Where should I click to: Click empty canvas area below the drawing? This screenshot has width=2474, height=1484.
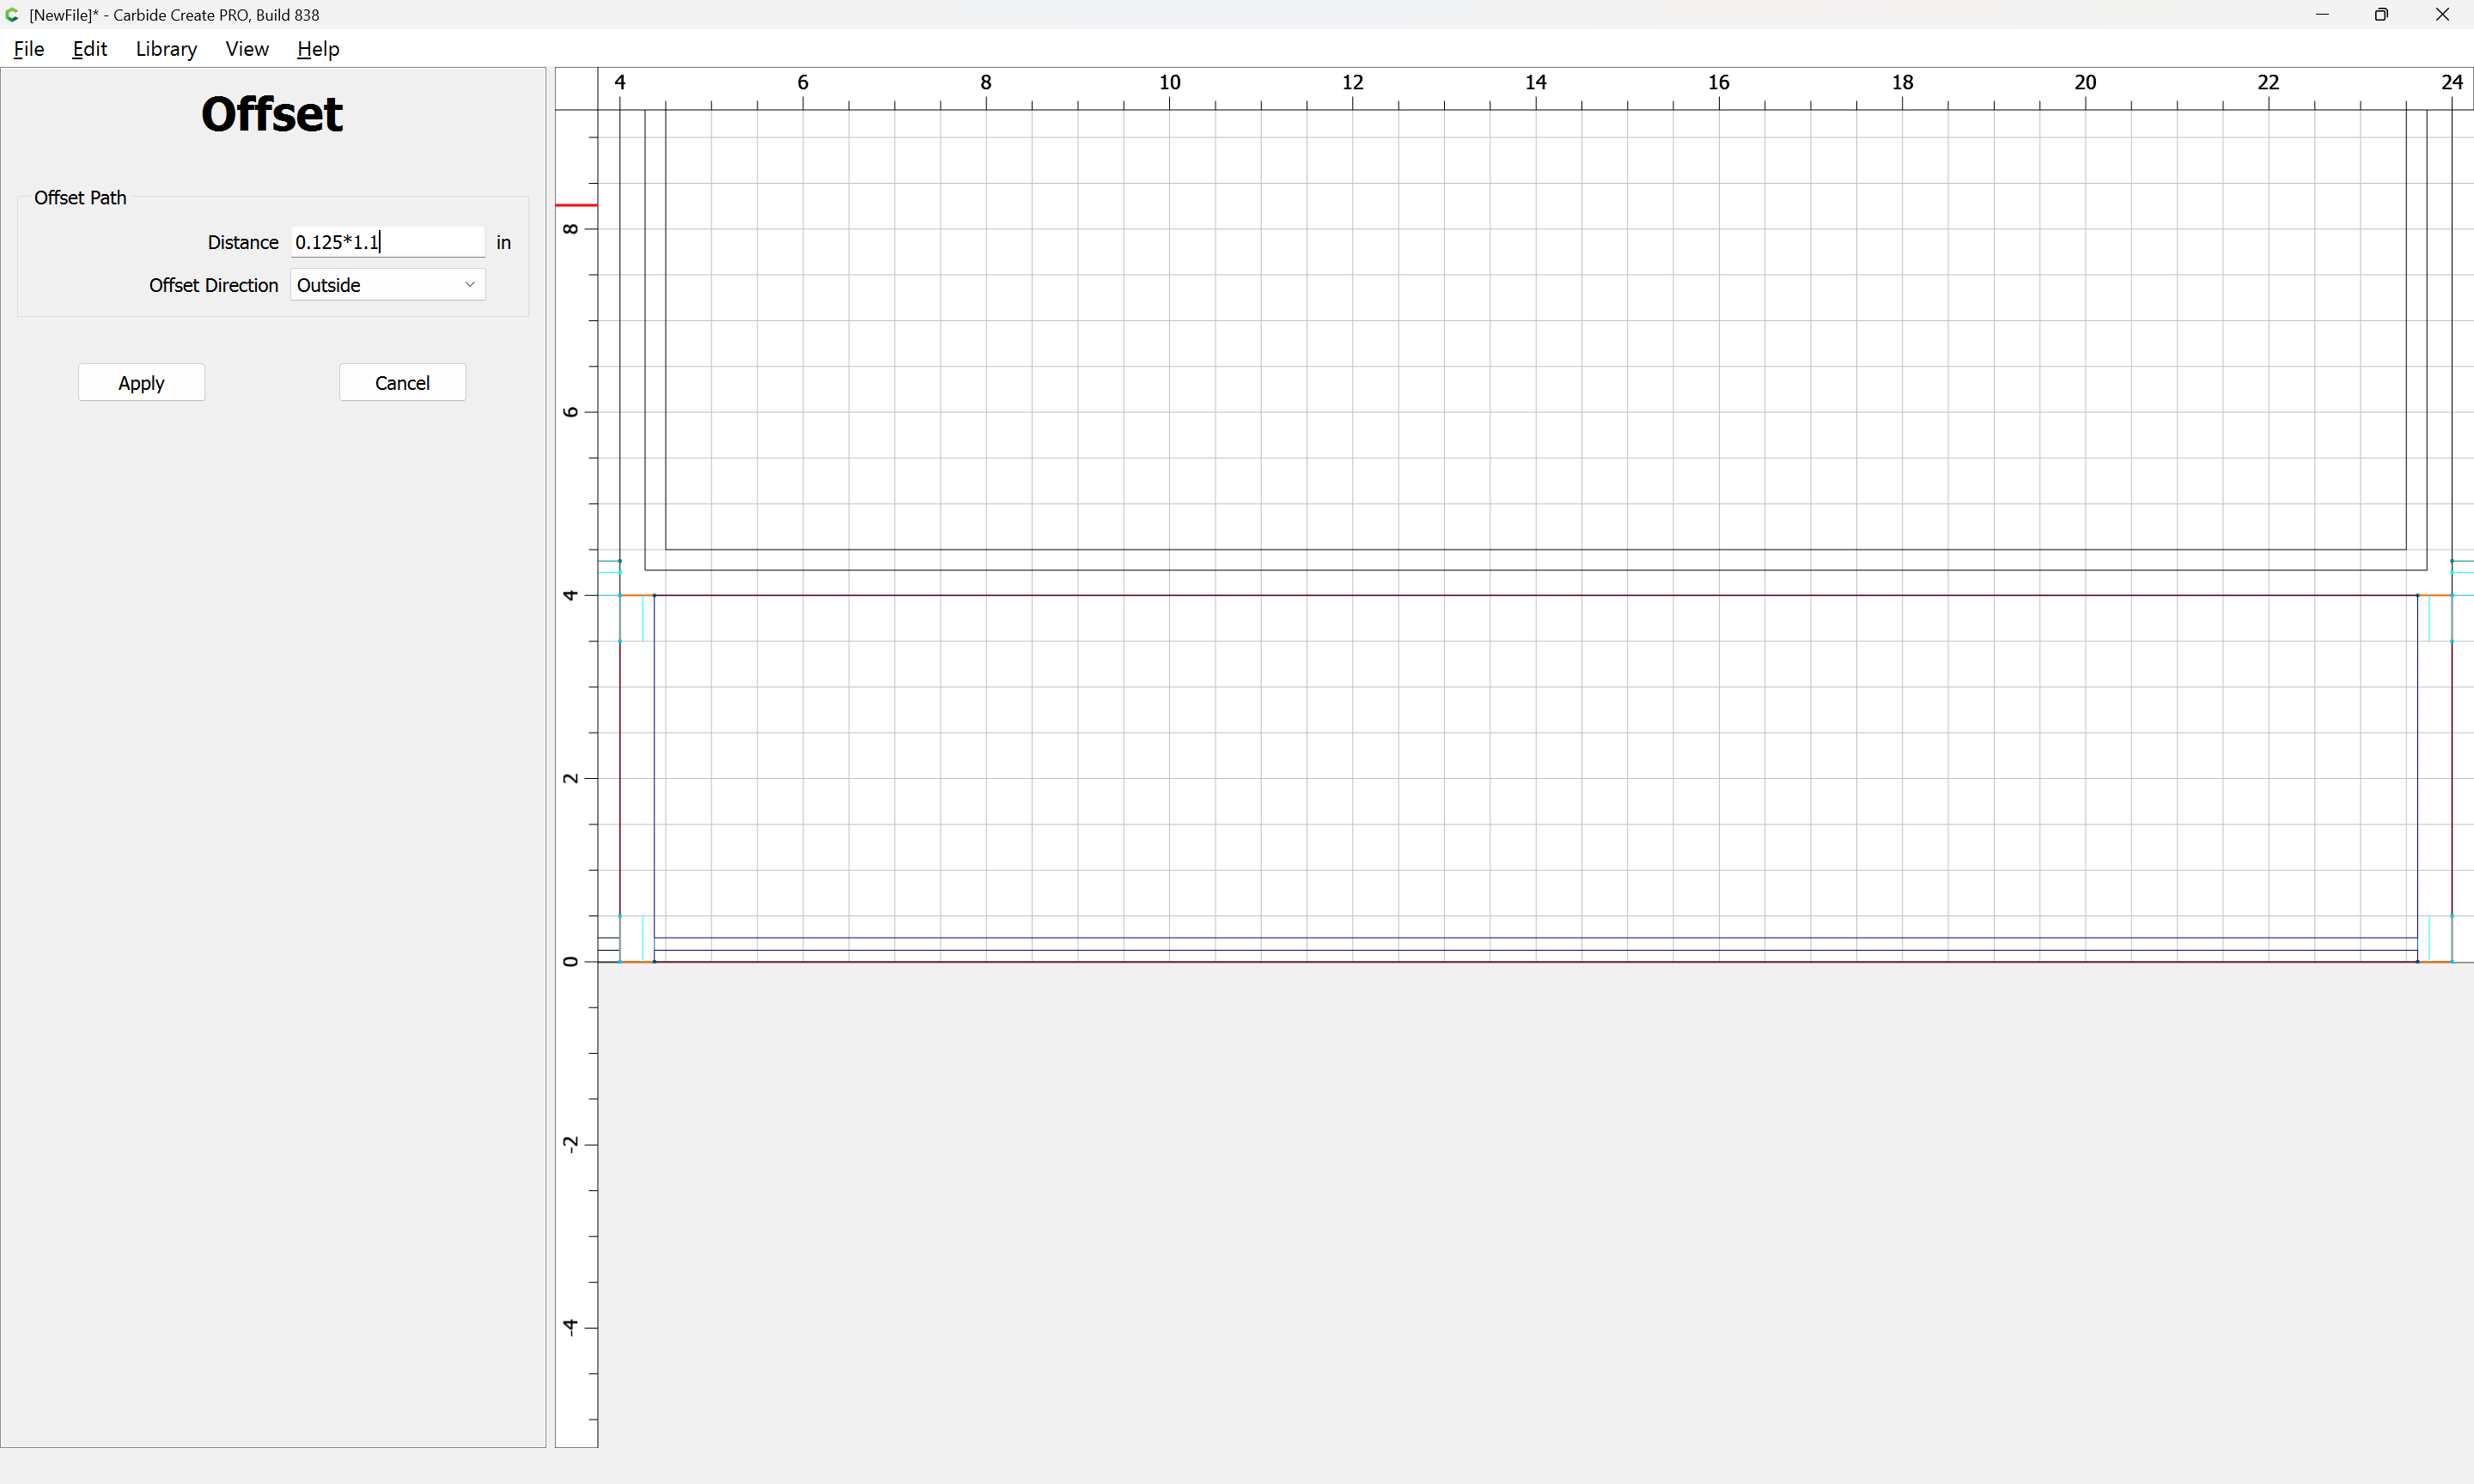(1500, 1200)
